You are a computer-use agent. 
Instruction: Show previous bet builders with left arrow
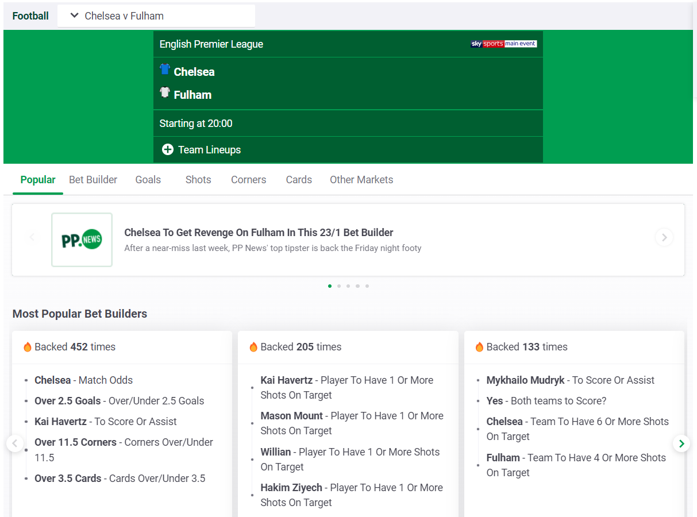(x=15, y=443)
